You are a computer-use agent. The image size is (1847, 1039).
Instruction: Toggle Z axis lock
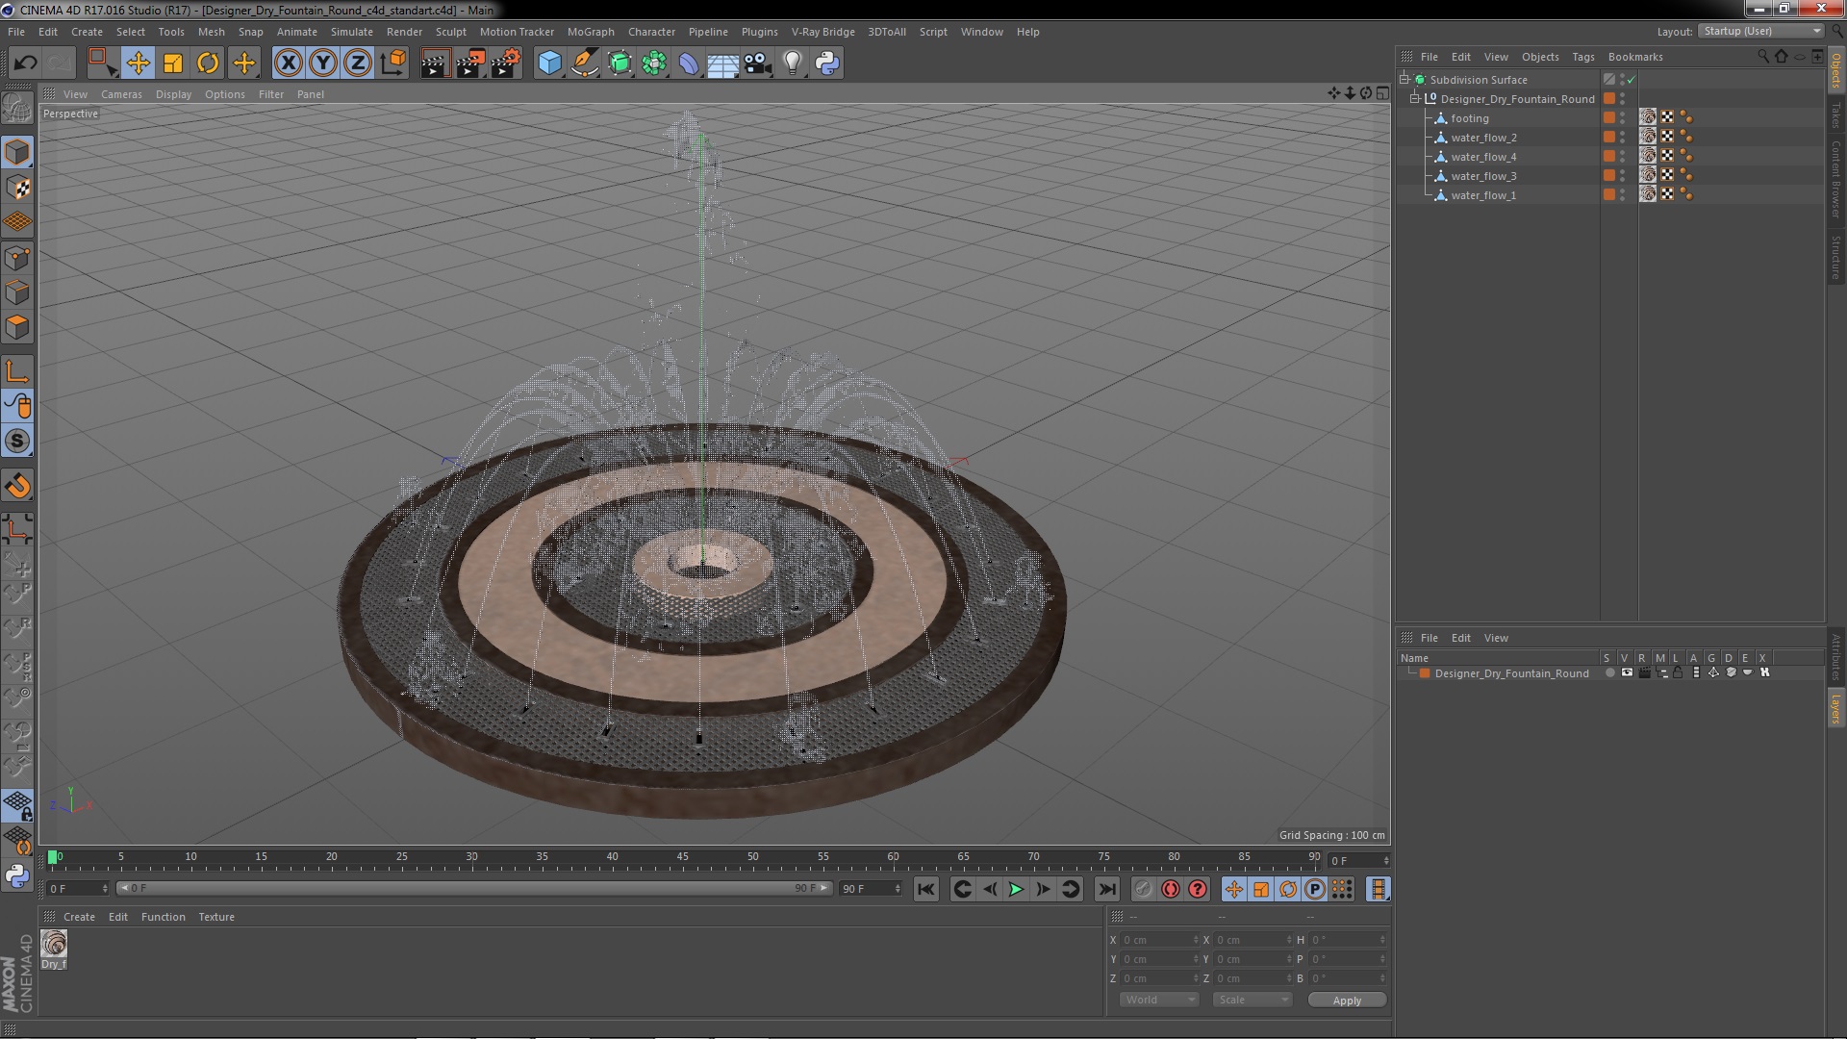tap(358, 63)
